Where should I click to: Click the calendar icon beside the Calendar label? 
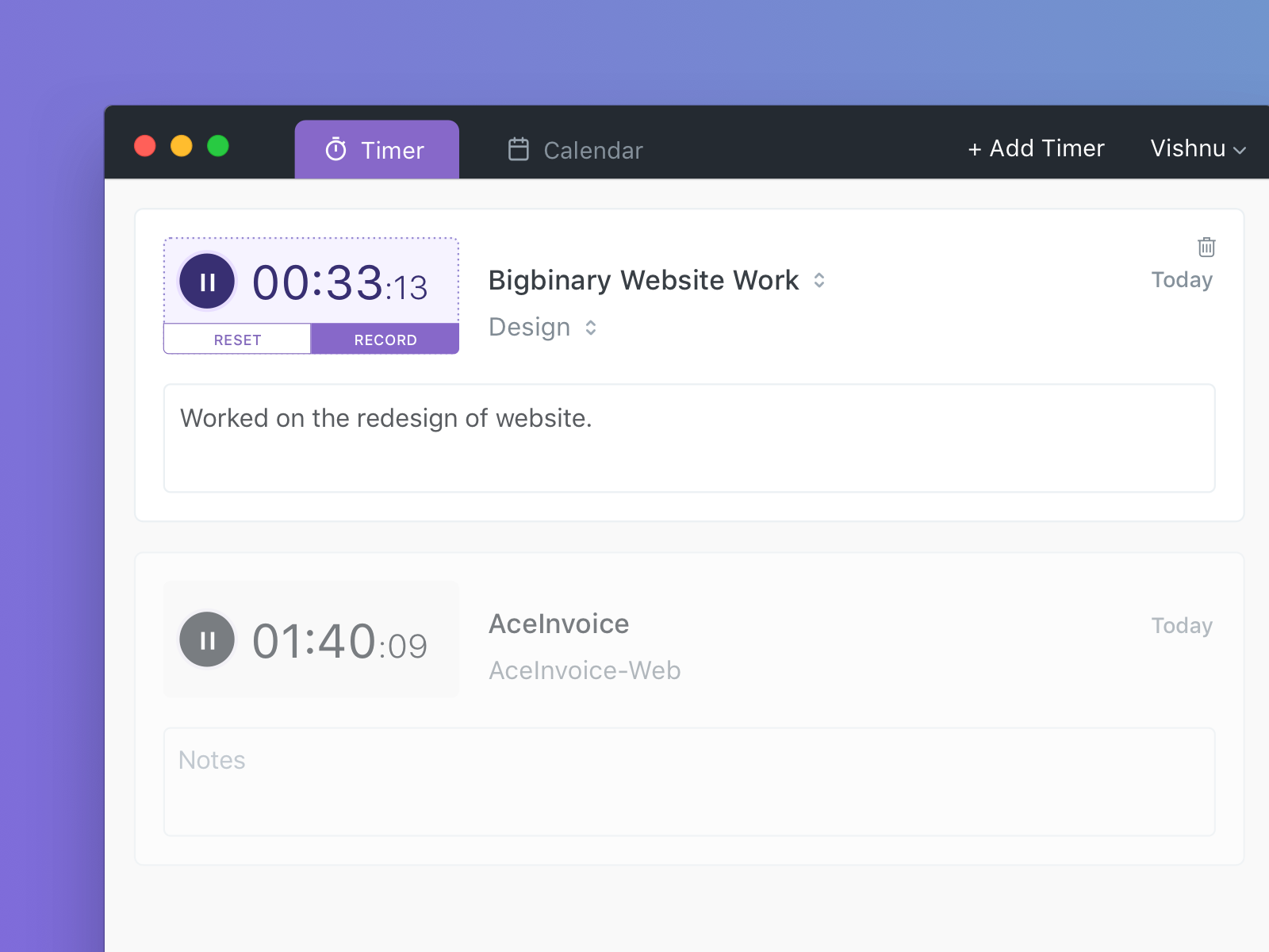[518, 149]
